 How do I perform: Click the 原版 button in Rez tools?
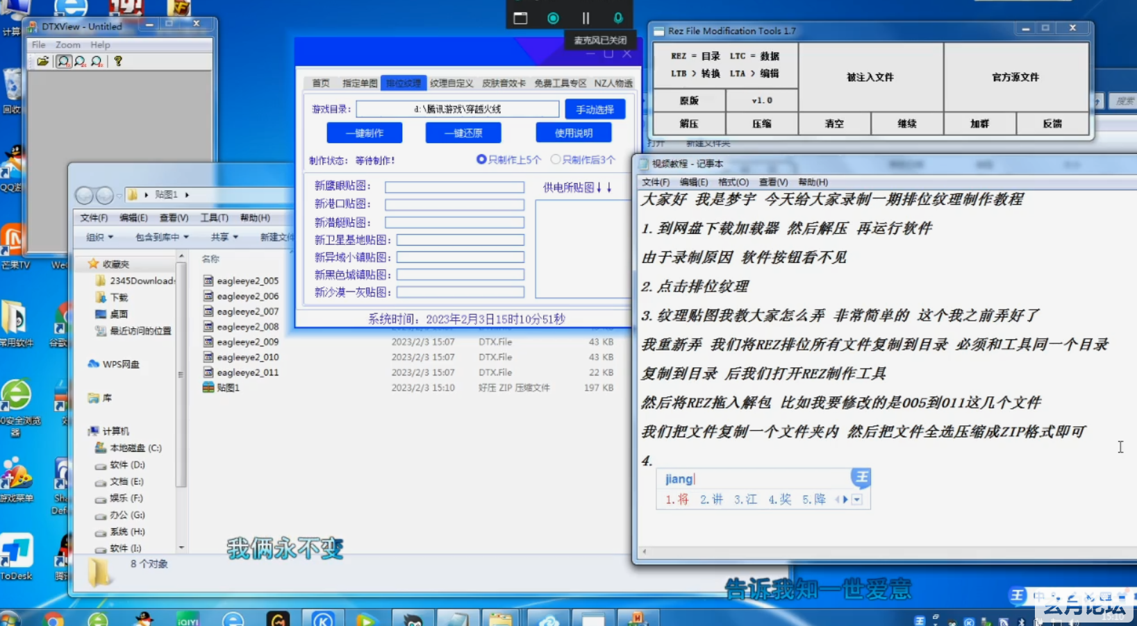(x=689, y=101)
